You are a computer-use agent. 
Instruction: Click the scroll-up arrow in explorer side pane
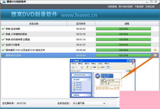tap(93, 73)
